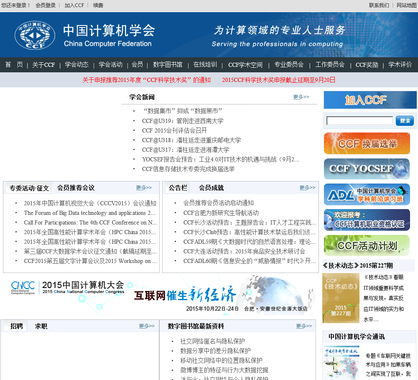
Task: Open 工作委员会 navigation item
Action: pos(330,64)
